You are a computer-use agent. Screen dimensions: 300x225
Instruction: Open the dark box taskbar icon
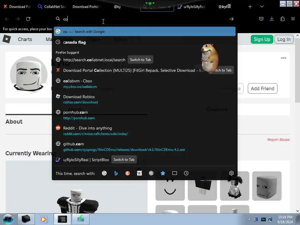click(x=26, y=219)
